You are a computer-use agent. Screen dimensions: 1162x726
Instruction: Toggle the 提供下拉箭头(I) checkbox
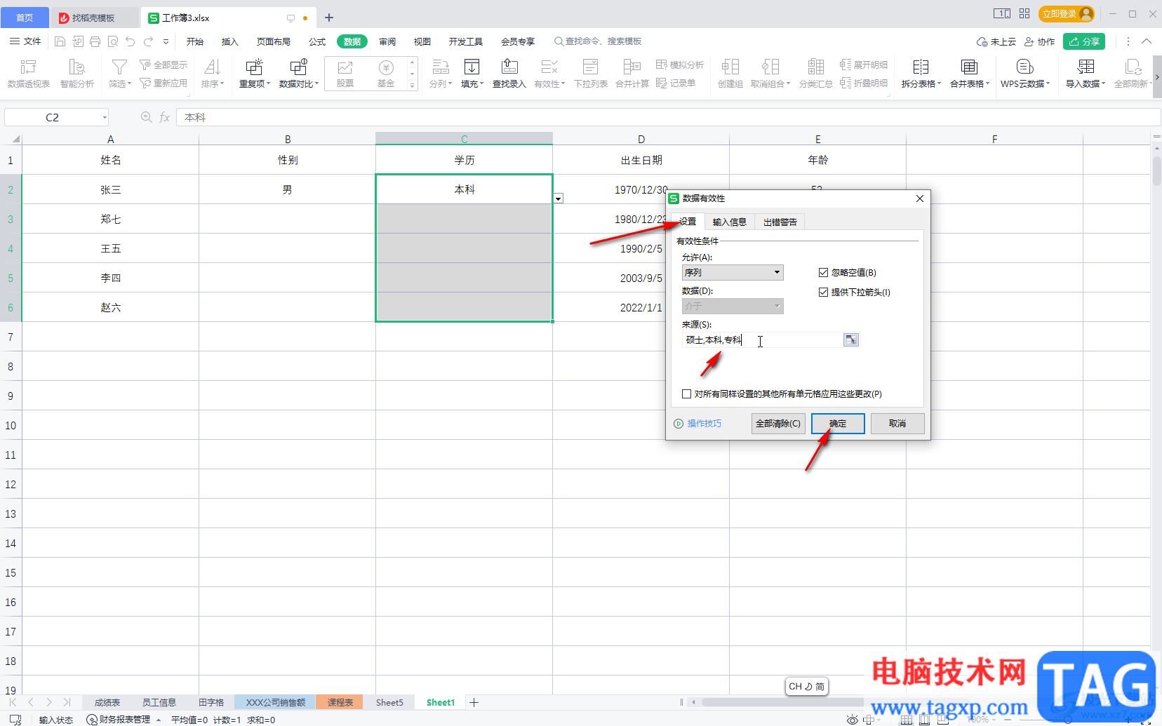tap(823, 292)
